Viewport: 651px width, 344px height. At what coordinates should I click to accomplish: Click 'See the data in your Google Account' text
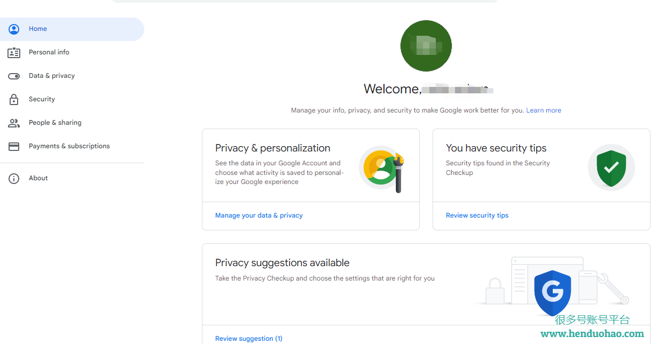[x=279, y=172]
